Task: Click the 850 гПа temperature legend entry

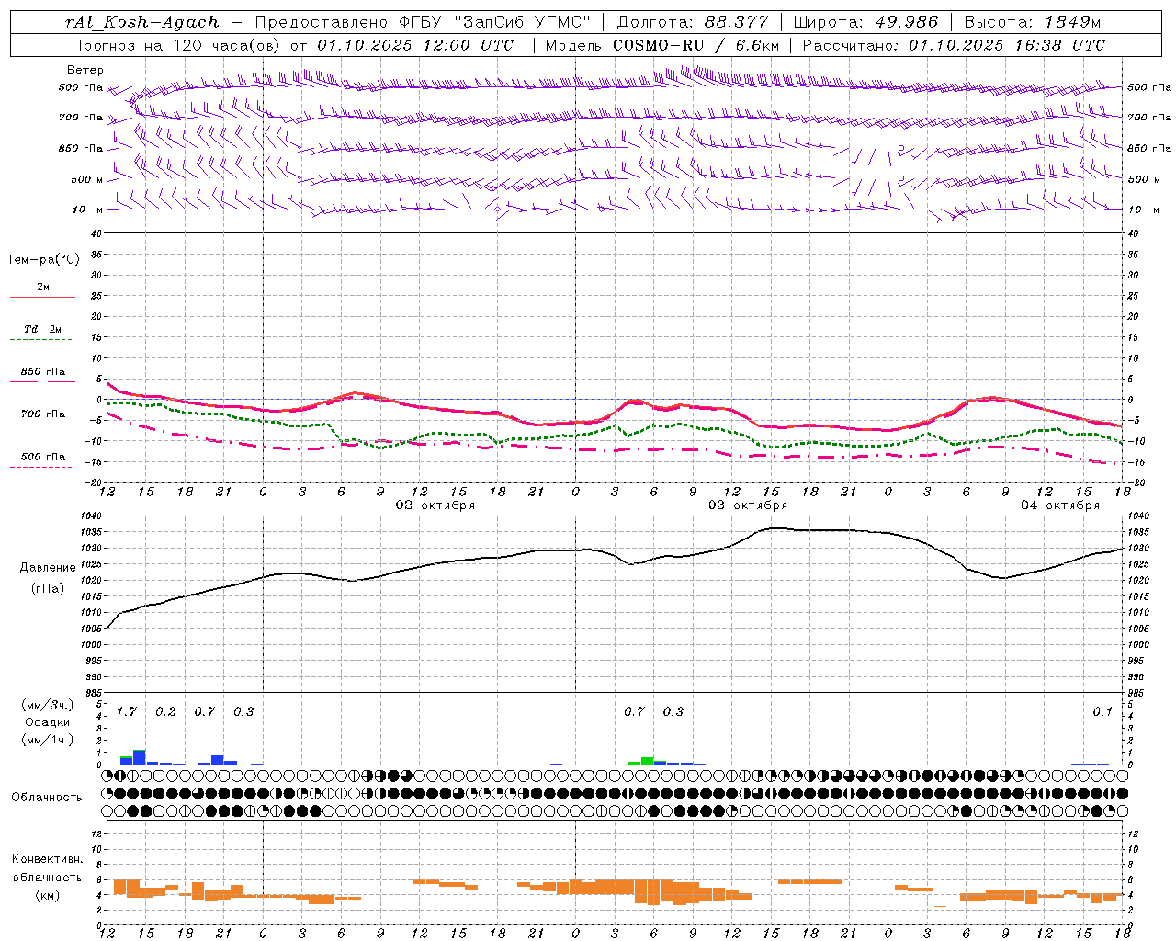Action: click(x=42, y=376)
